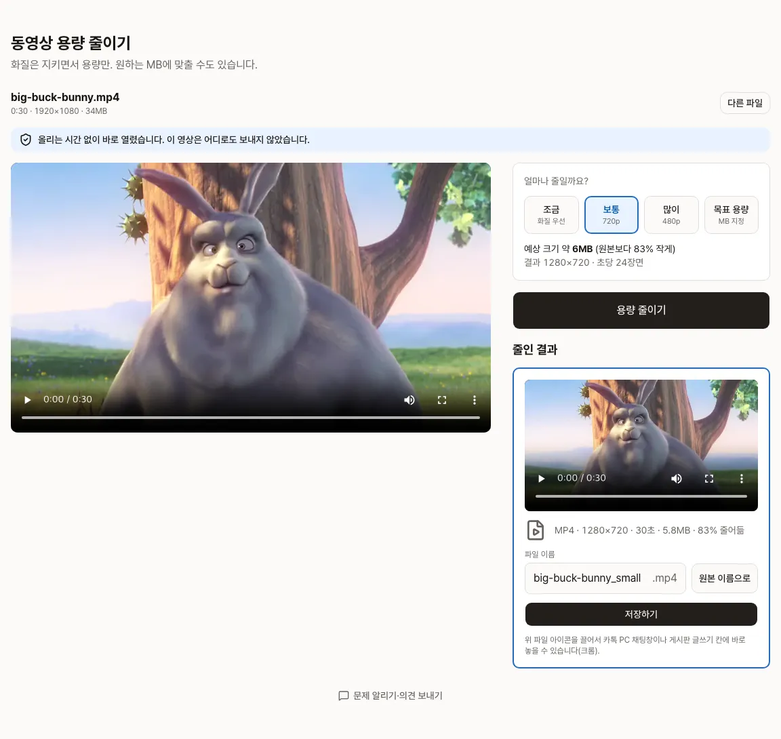Click the 원본 이름으로 button

(724, 578)
